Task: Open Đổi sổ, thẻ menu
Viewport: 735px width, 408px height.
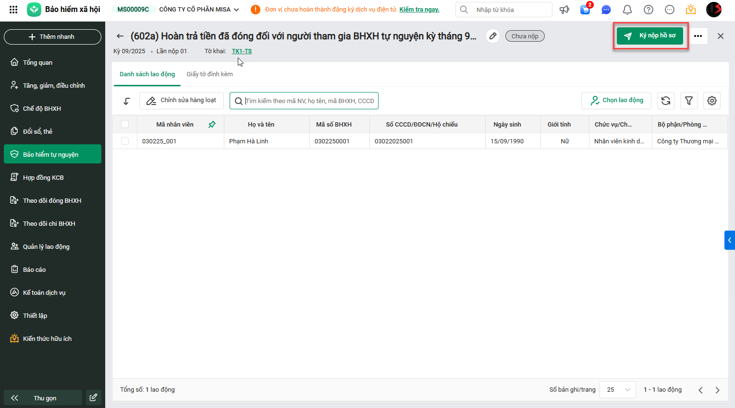Action: pyautogui.click(x=52, y=131)
